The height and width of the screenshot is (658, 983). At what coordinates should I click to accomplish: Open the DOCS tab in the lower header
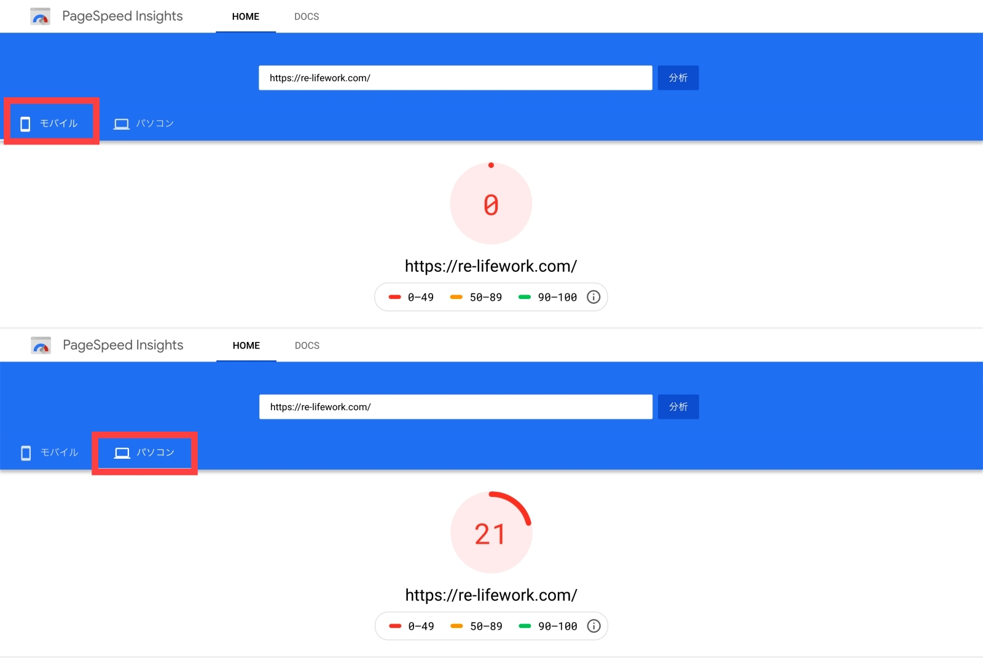307,346
